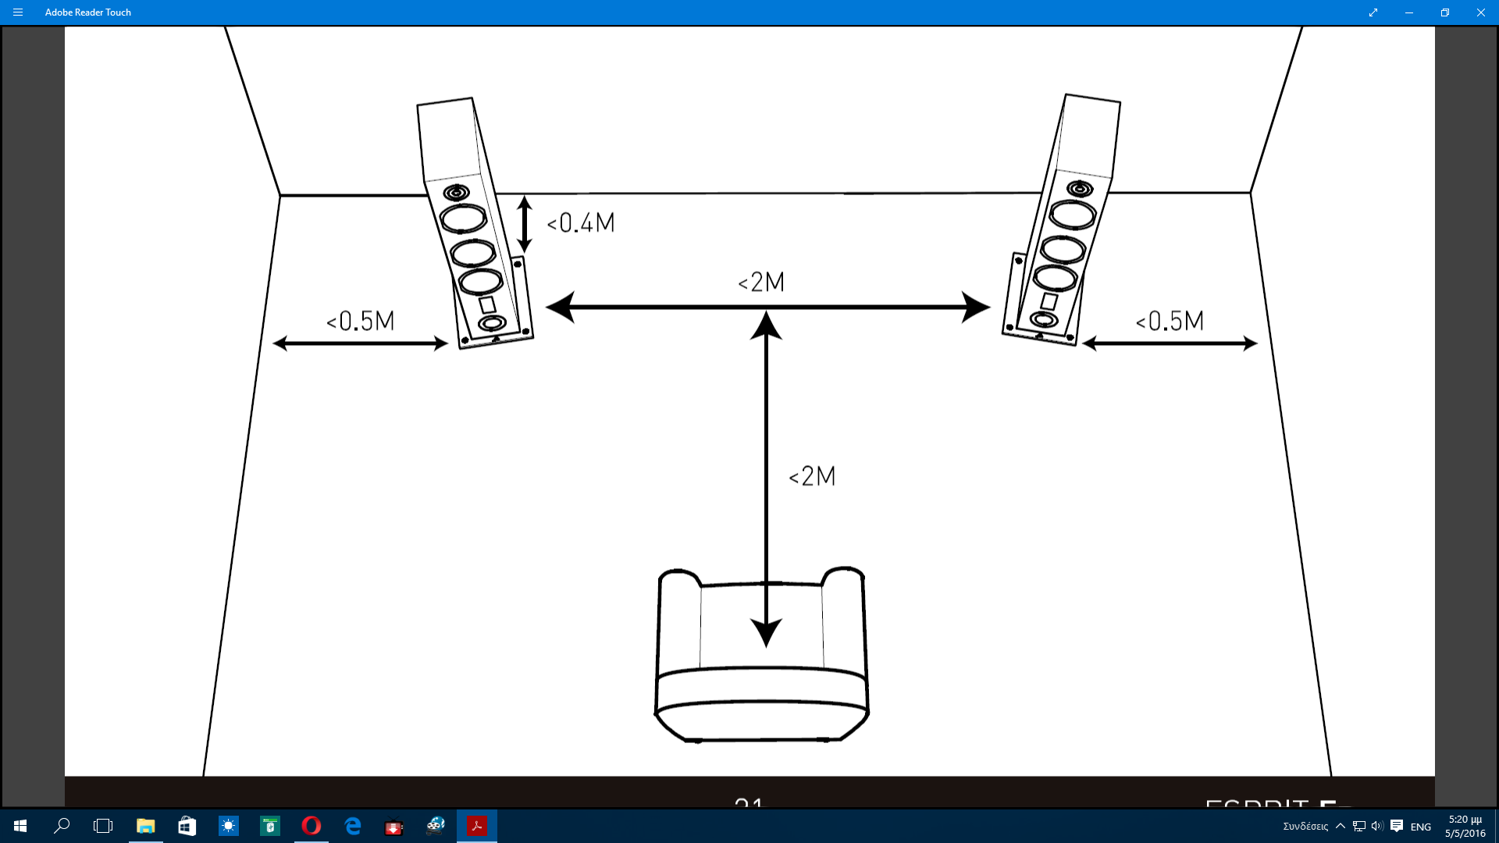
Task: Open the network status tray icon
Action: (x=1359, y=826)
